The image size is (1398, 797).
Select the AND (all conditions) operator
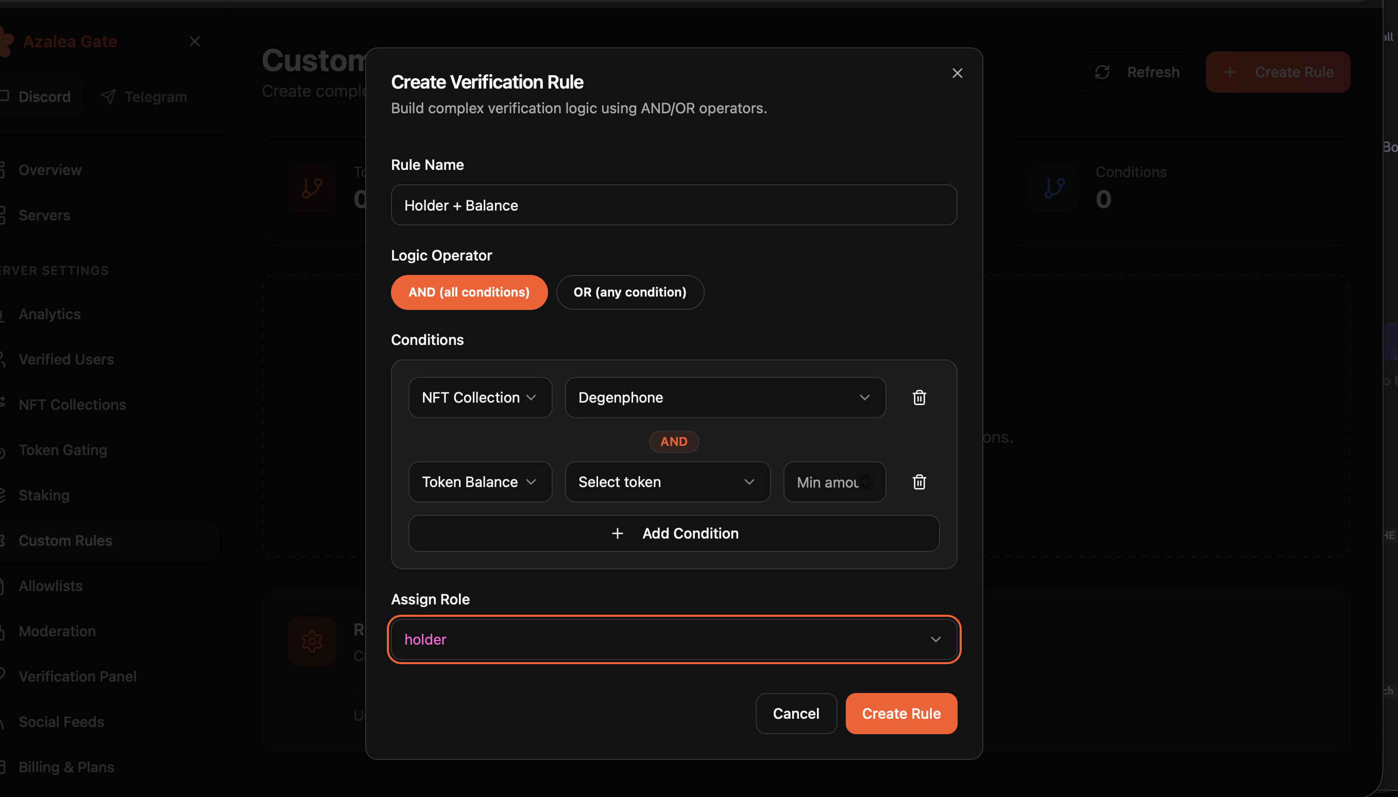(x=469, y=292)
